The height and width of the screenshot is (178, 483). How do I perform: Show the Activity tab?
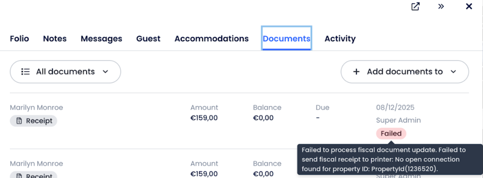[x=340, y=39]
